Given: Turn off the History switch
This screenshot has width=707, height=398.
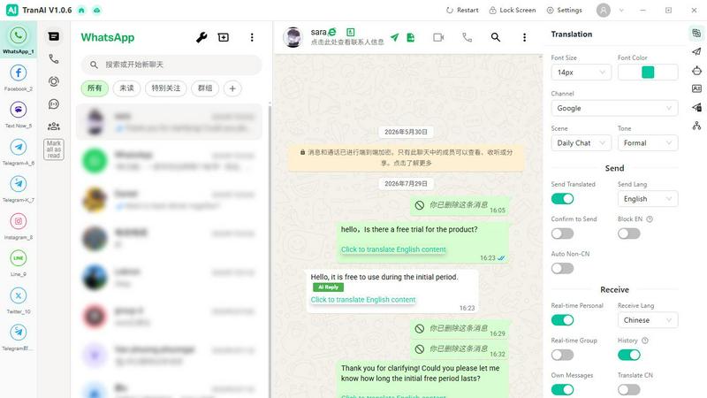Looking at the screenshot, I should 629,355.
